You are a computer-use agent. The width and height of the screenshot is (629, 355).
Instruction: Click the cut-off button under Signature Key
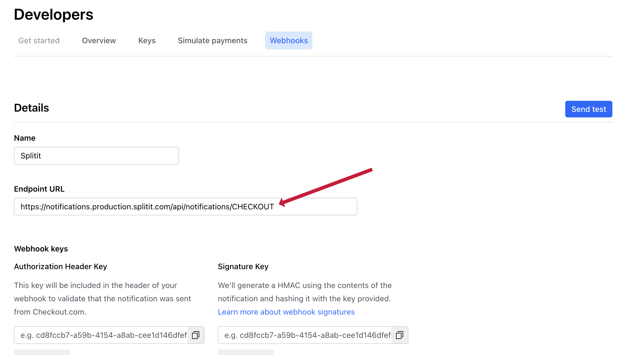246,353
